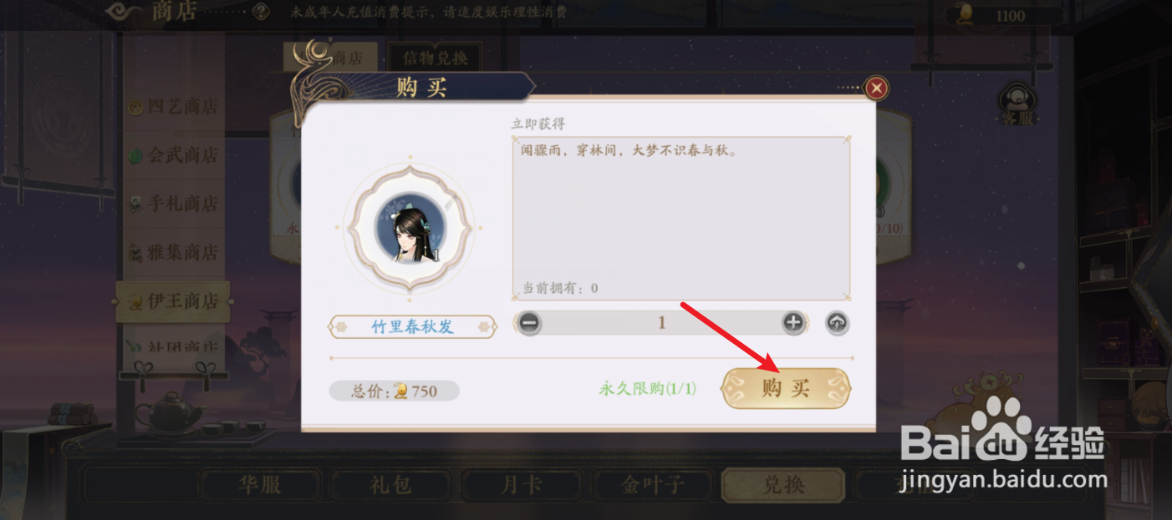1172x520 pixels.
Task: Decrease purchase quantity with minus button
Action: pyautogui.click(x=529, y=323)
